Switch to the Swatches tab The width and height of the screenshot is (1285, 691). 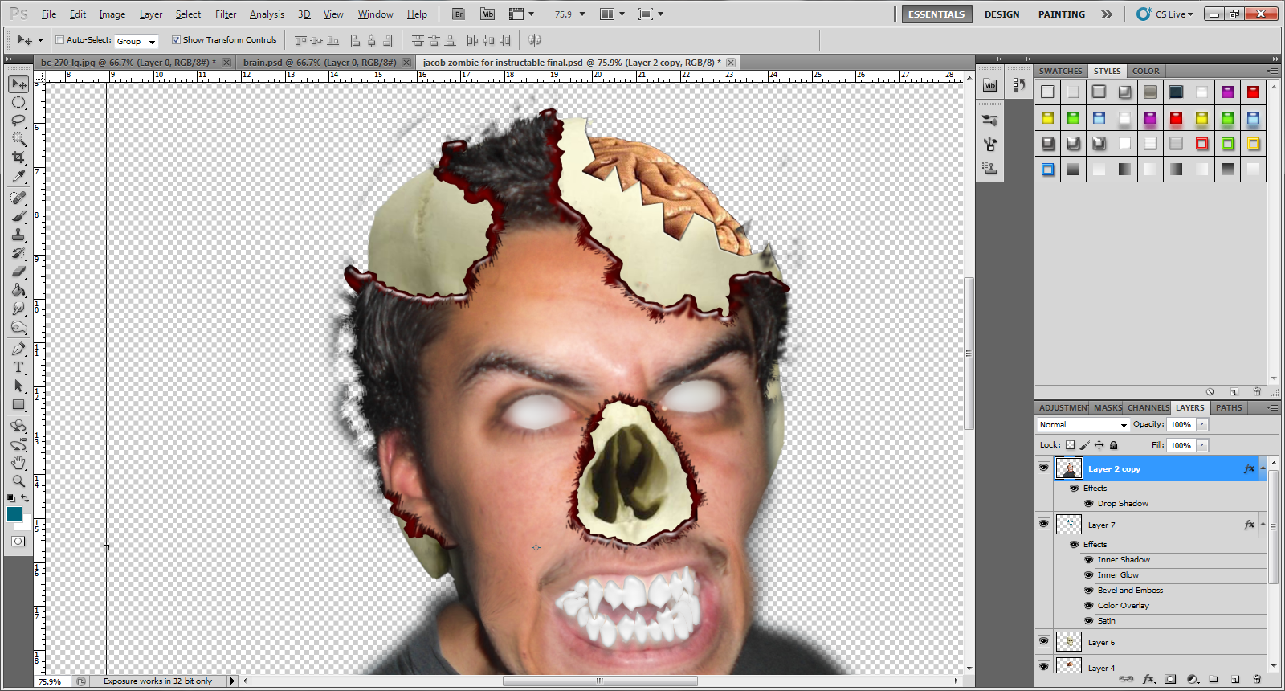tap(1060, 71)
